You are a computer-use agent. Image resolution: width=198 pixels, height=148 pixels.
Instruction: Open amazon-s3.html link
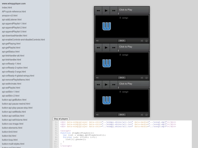(x=10, y=16)
